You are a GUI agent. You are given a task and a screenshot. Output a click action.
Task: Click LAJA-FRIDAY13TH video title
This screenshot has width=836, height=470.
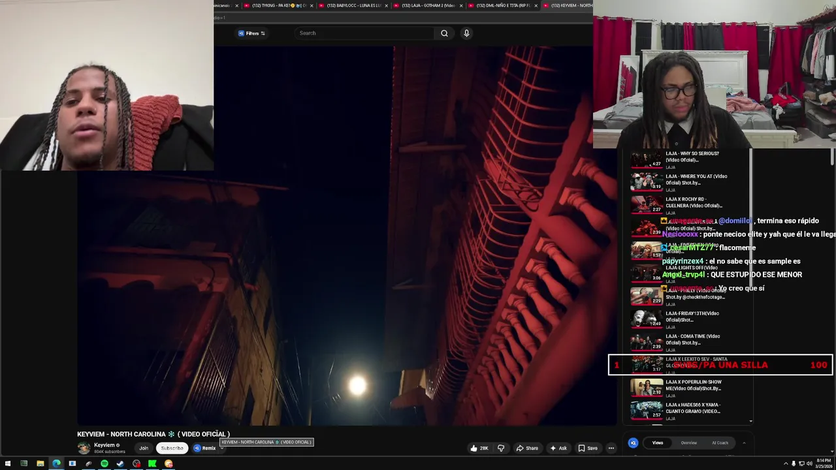(692, 317)
